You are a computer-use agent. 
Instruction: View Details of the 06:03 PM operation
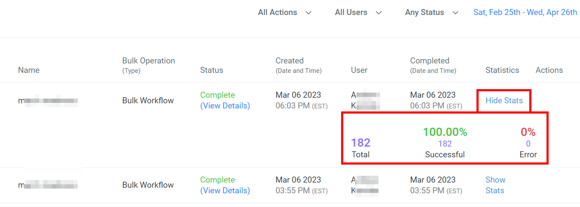(x=225, y=106)
